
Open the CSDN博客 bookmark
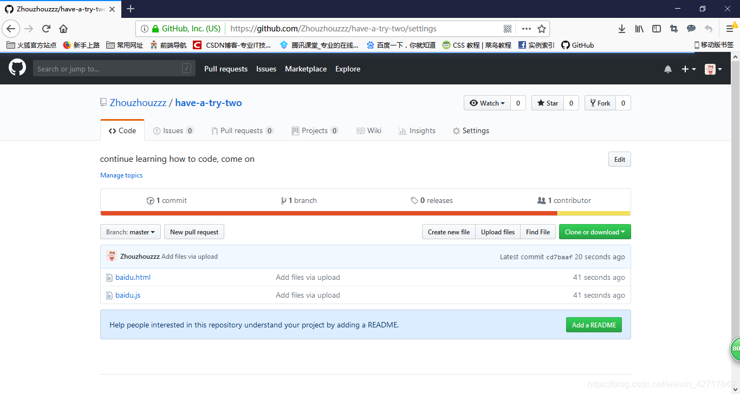pyautogui.click(x=232, y=45)
